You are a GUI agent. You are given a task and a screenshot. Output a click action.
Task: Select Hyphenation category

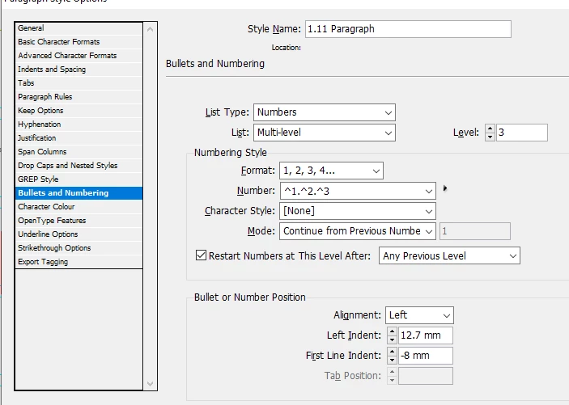click(79, 124)
